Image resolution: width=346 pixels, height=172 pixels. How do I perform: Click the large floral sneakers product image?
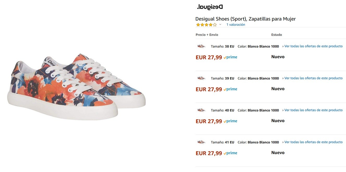point(76,87)
